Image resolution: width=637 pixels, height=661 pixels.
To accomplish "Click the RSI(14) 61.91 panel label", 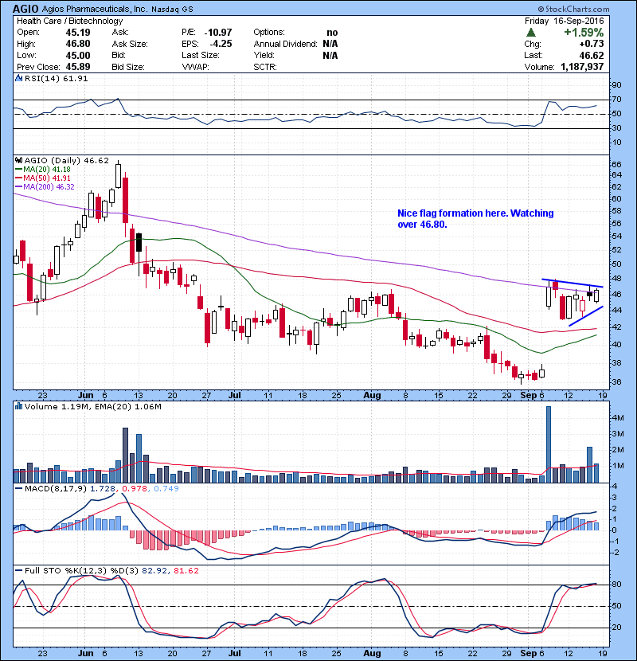I will [x=56, y=78].
